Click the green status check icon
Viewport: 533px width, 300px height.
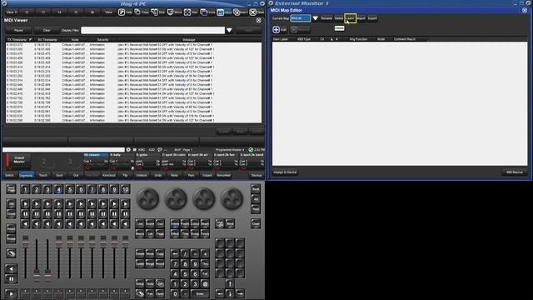coord(251,150)
